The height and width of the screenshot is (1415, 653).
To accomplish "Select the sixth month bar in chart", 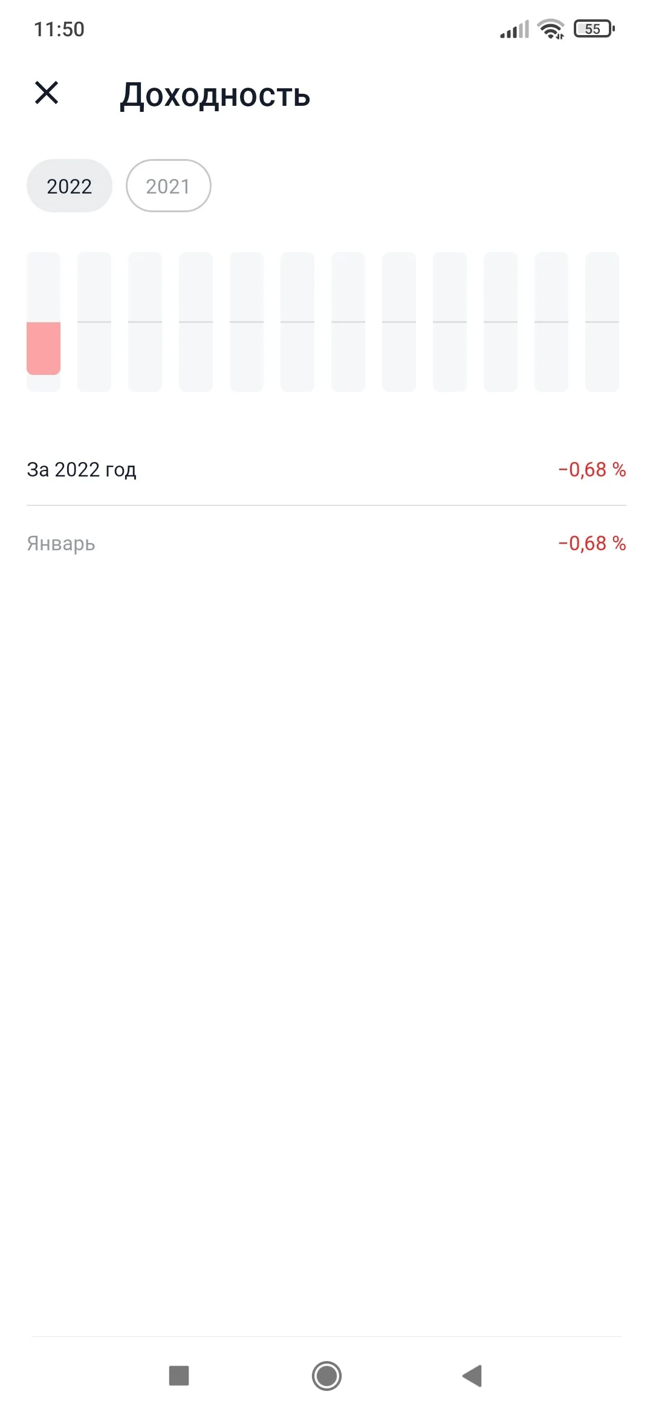I will click(297, 322).
